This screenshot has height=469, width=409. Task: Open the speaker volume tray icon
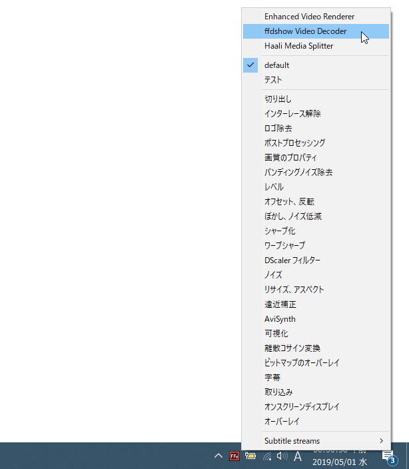pyautogui.click(x=282, y=456)
